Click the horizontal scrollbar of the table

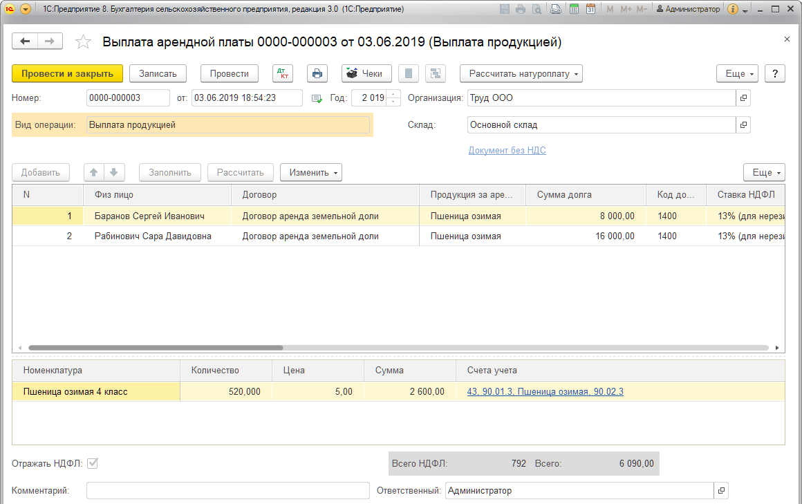point(156,348)
